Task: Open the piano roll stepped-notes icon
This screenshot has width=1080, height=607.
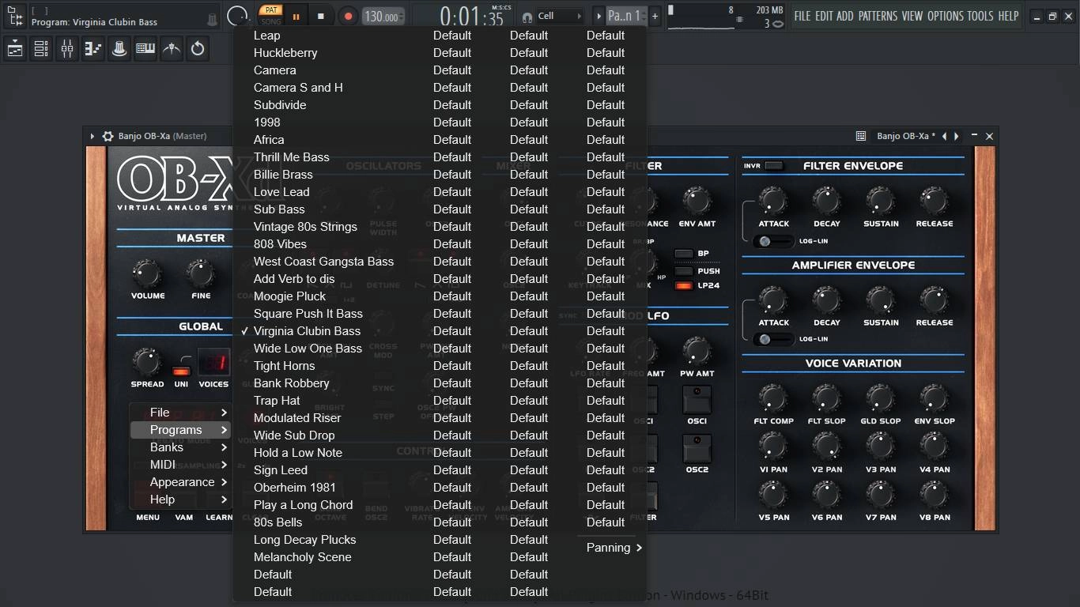Action: point(93,49)
